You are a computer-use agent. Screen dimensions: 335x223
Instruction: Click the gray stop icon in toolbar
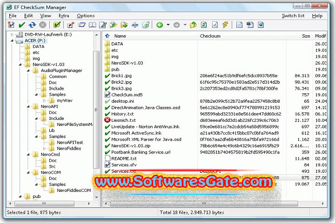click(43, 25)
